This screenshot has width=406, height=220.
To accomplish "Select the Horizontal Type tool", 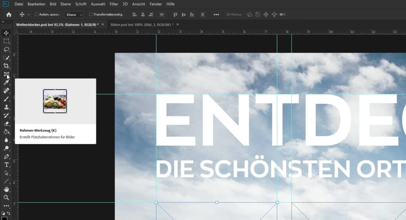I will point(6,165).
